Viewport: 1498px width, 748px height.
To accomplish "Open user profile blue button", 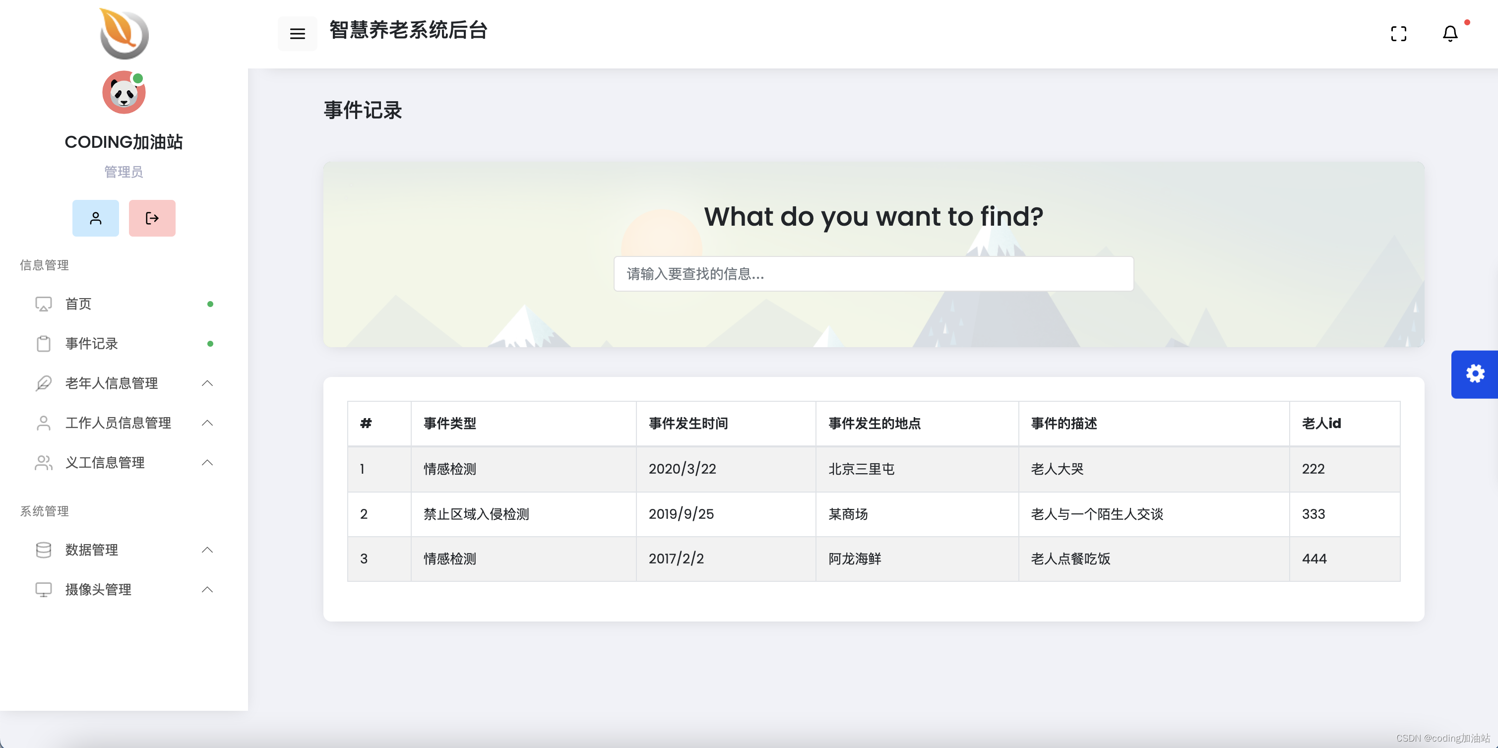I will coord(95,218).
